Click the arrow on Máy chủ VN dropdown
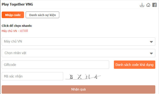The image size is (159, 94). click(151, 42)
